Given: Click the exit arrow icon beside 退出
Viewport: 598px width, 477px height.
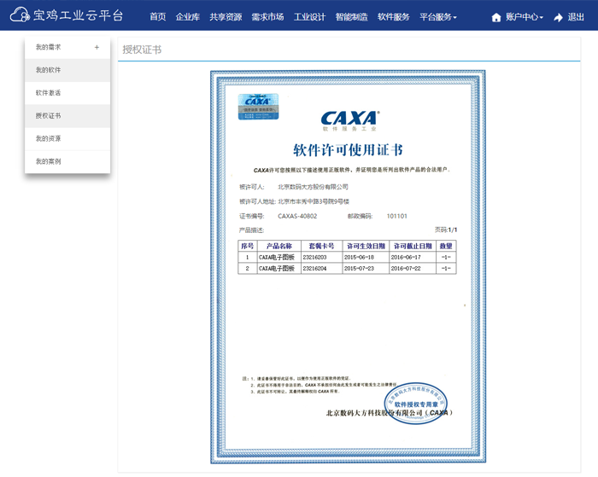Looking at the screenshot, I should click(x=559, y=18).
